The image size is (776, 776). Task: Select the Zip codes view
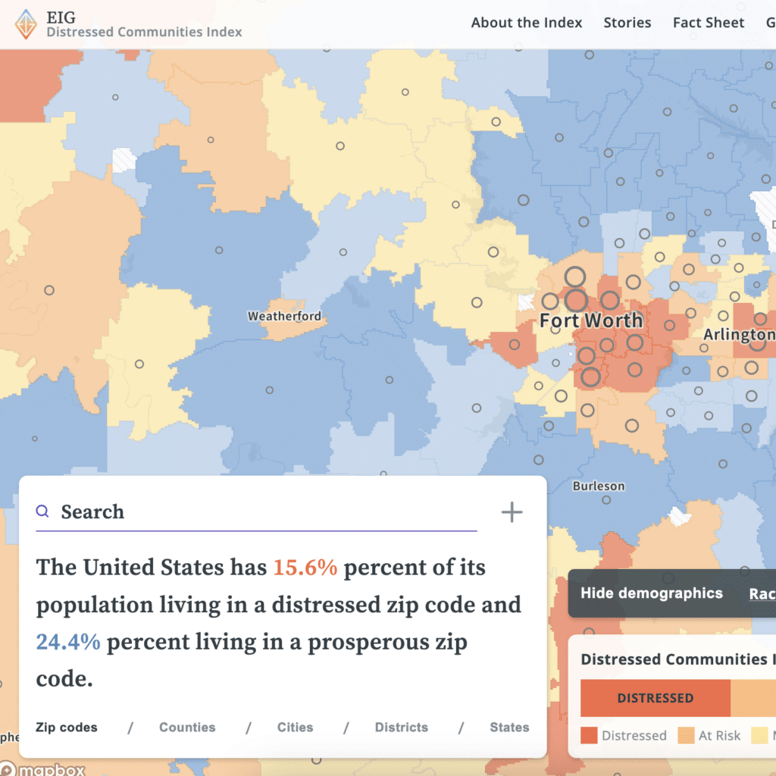(x=67, y=727)
